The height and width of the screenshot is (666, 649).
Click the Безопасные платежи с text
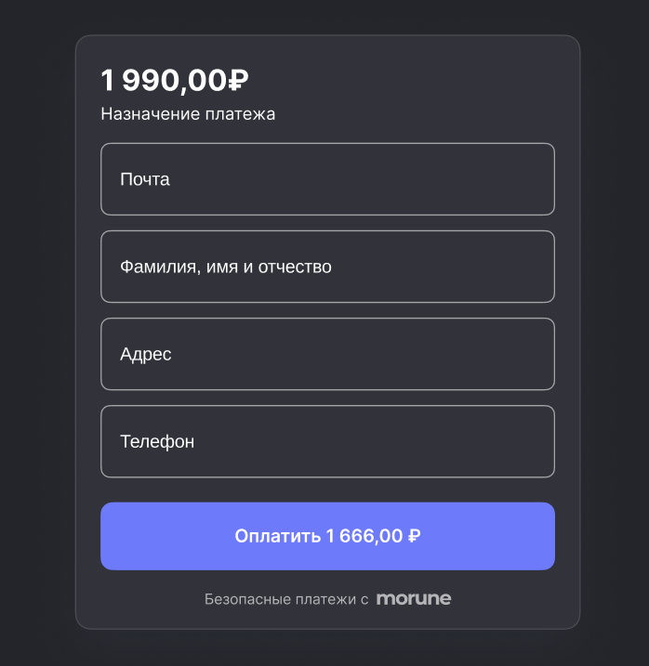(x=286, y=600)
